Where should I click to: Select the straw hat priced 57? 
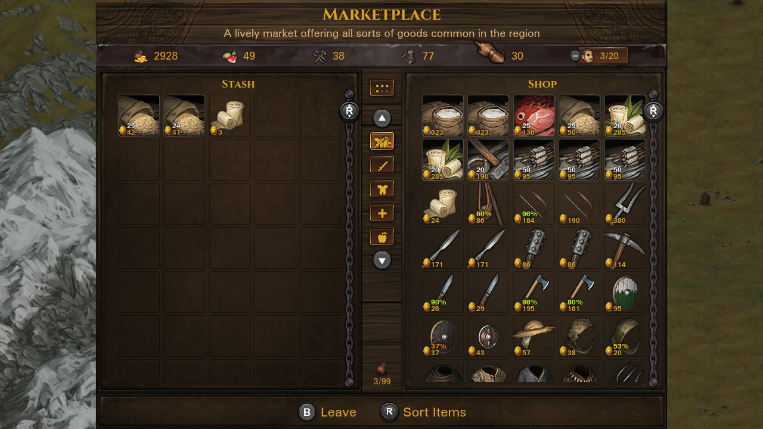coord(534,336)
